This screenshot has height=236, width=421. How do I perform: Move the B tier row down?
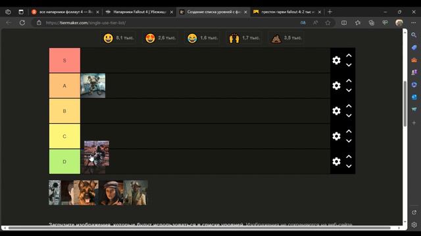(349, 115)
